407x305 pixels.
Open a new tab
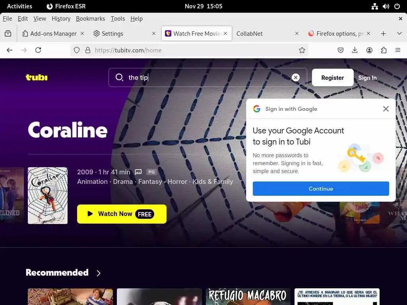[384, 33]
